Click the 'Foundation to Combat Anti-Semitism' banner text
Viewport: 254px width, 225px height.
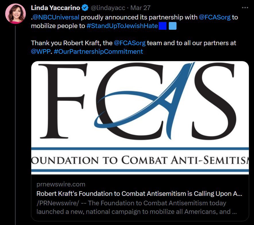click(140, 160)
